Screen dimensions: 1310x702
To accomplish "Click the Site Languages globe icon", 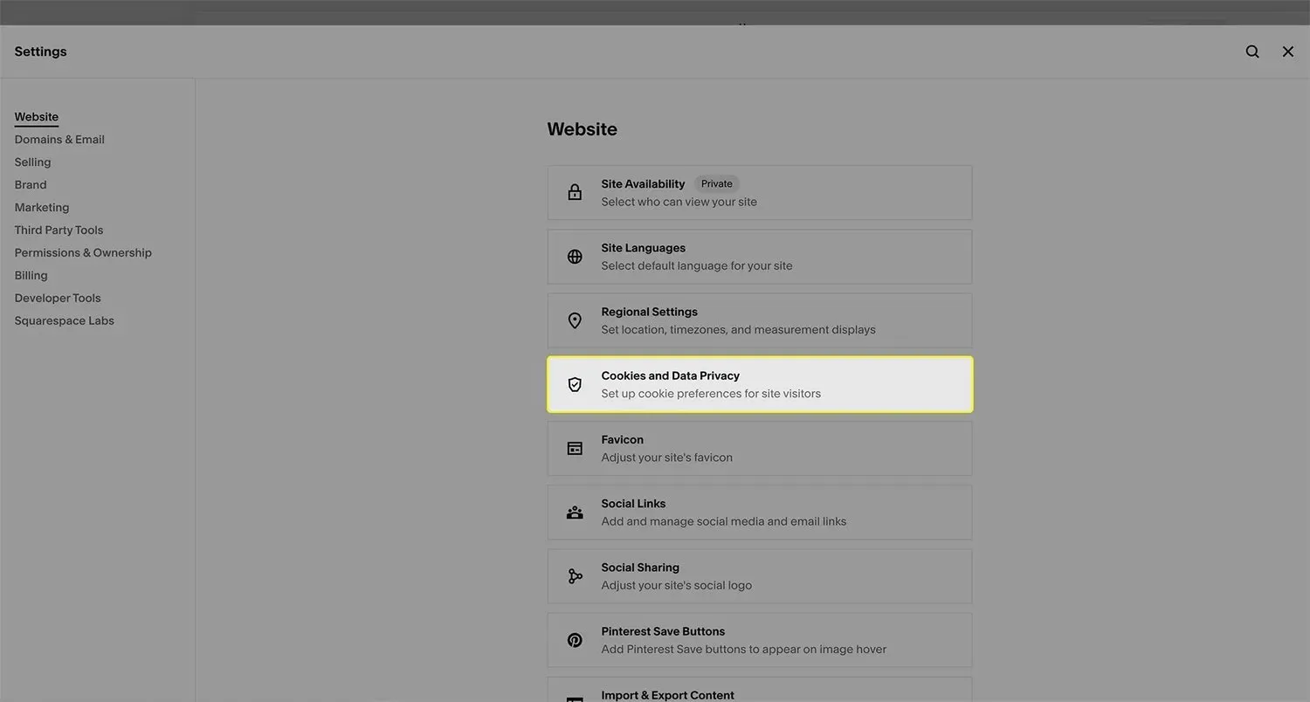I will [x=575, y=257].
